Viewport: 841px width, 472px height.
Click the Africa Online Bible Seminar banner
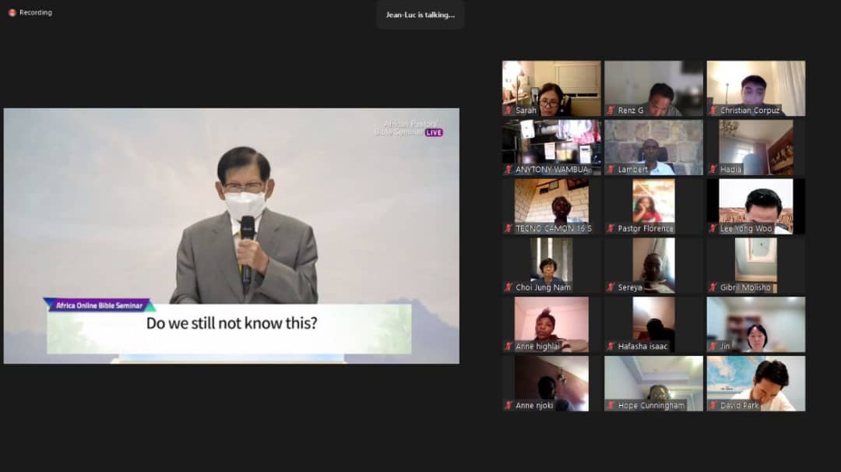pos(99,305)
